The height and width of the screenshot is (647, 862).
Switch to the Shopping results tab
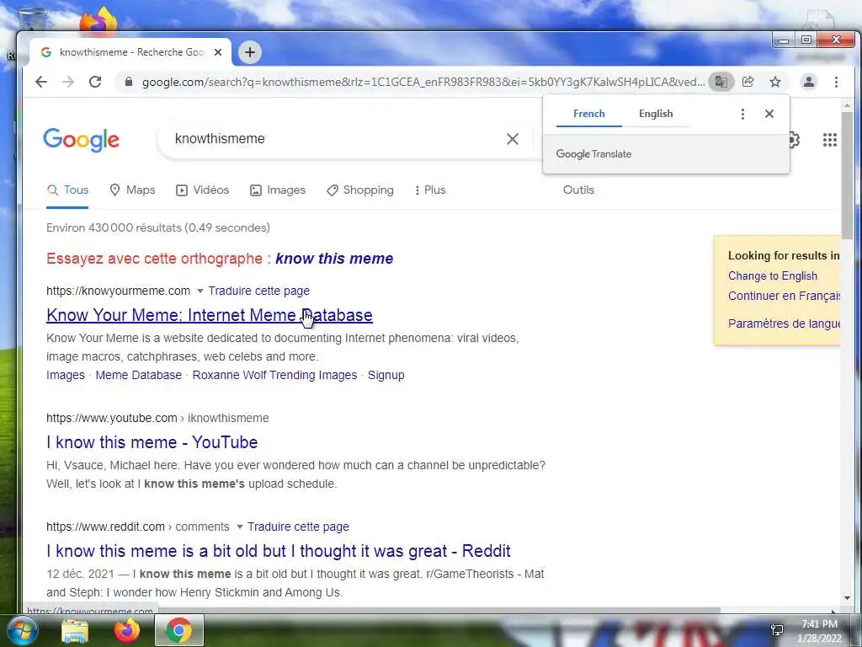[360, 190]
